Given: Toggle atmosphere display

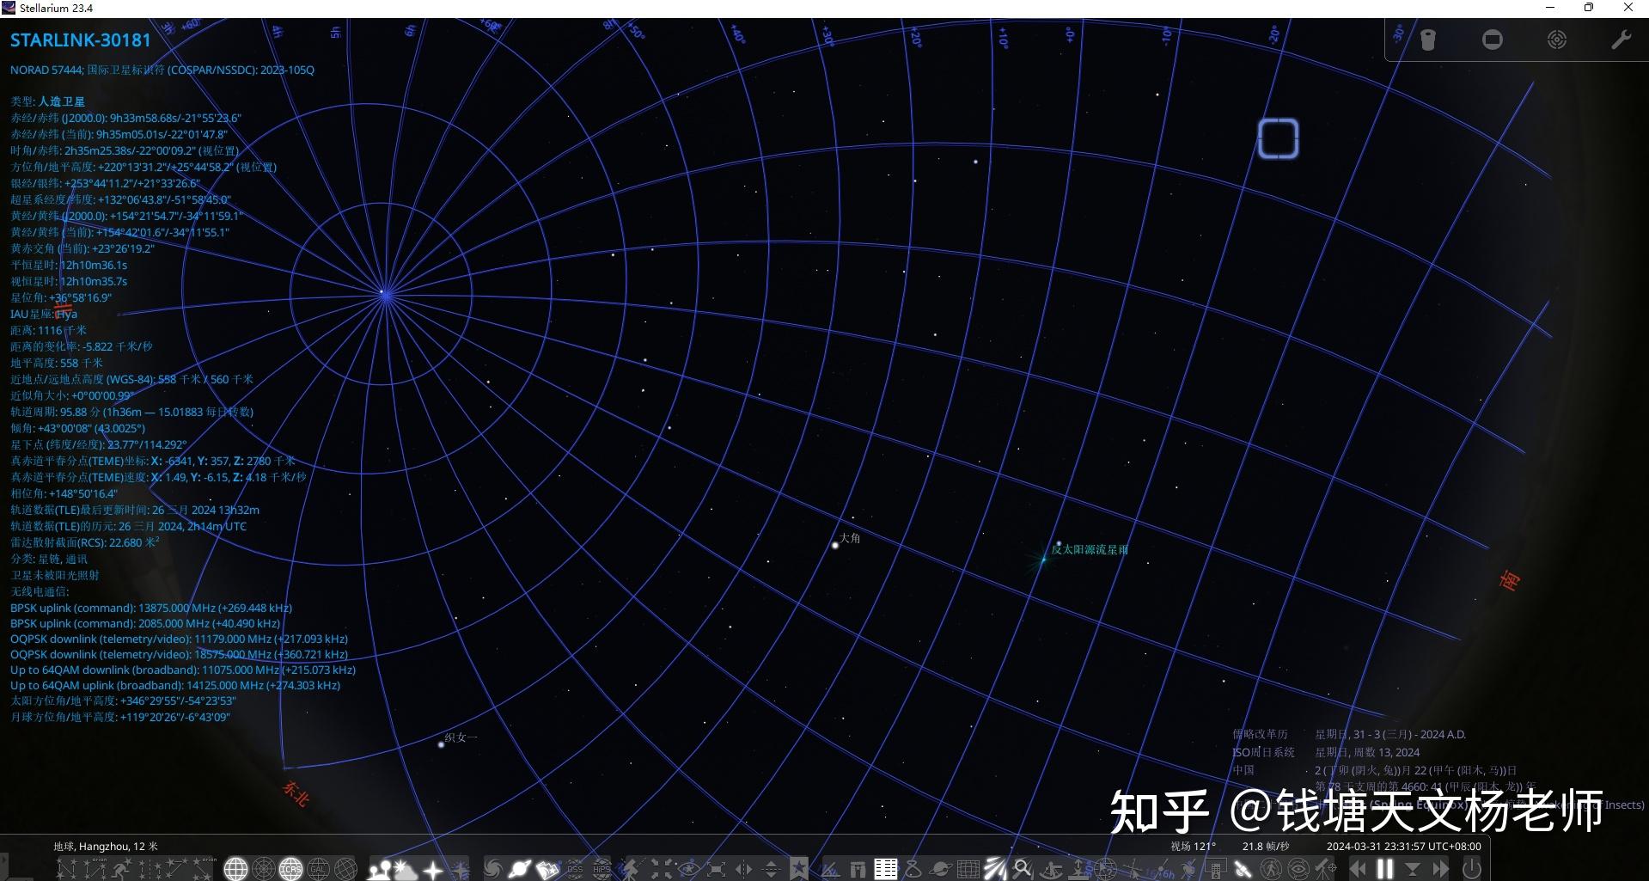Looking at the screenshot, I should 403,868.
